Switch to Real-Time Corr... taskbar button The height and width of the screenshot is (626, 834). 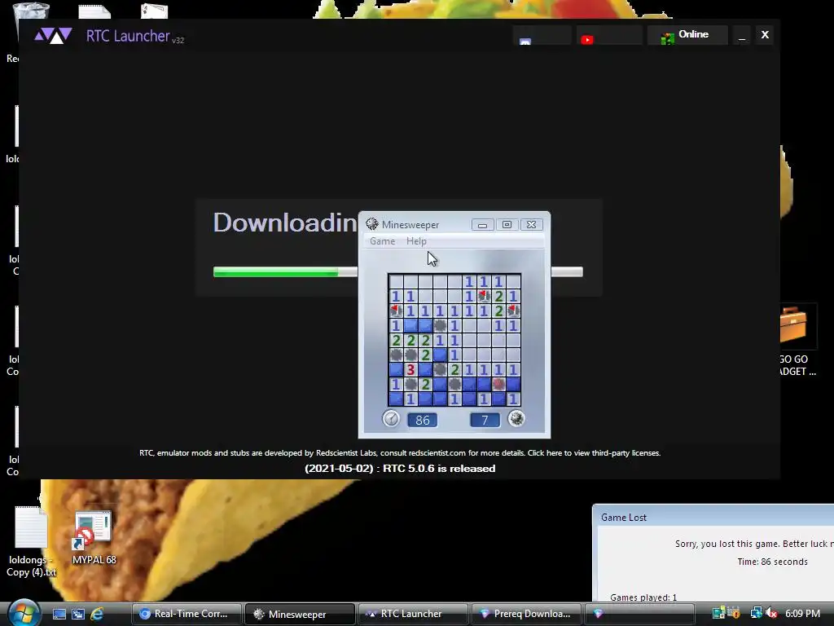tap(187, 614)
